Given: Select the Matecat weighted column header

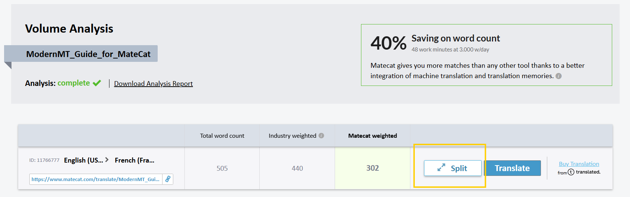Looking at the screenshot, I should 373,136.
